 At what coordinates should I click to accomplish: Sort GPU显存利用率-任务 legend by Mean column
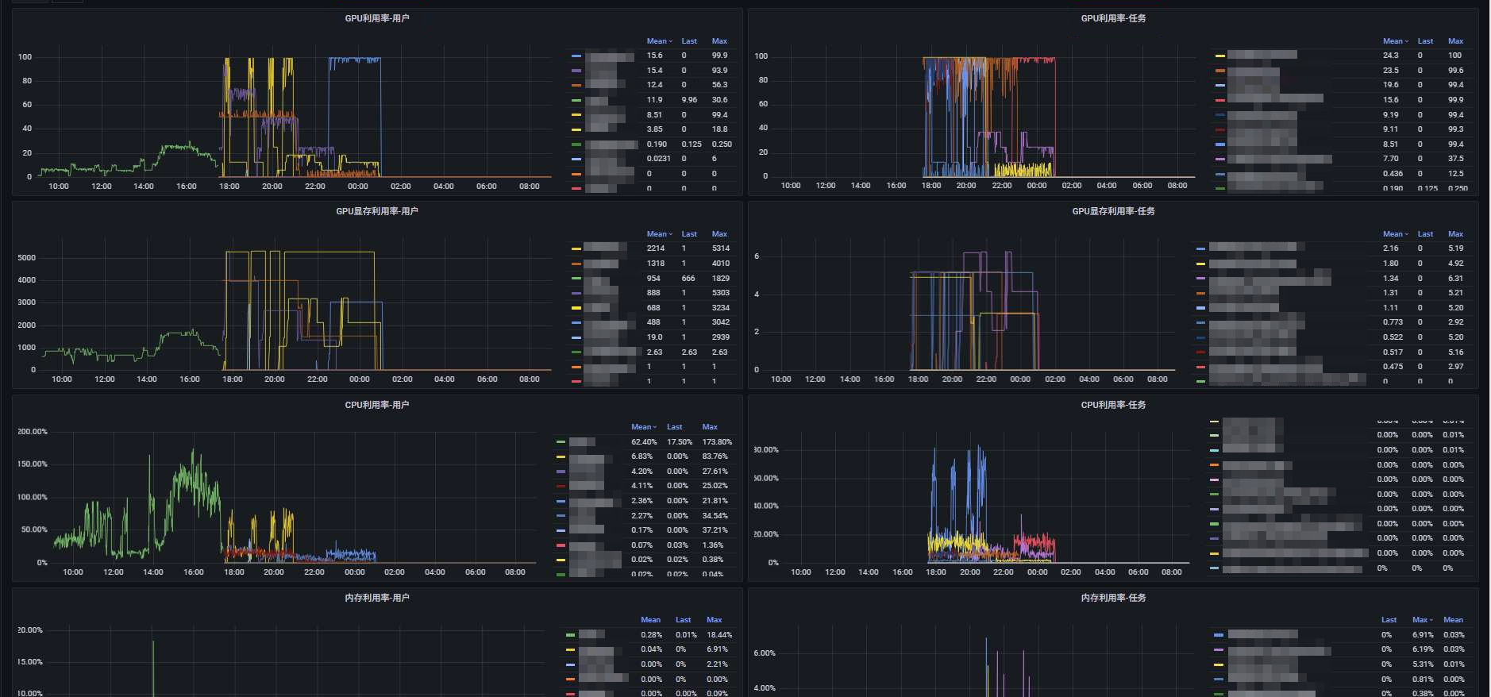tap(1394, 234)
